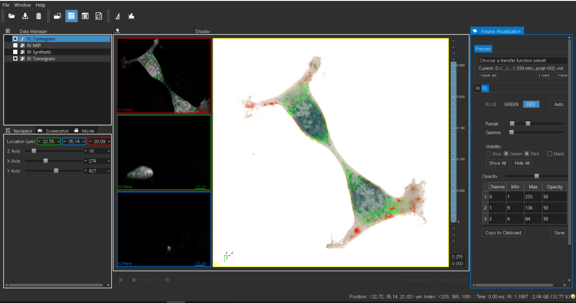
Task: Click the Hide All button
Action: coord(522,163)
